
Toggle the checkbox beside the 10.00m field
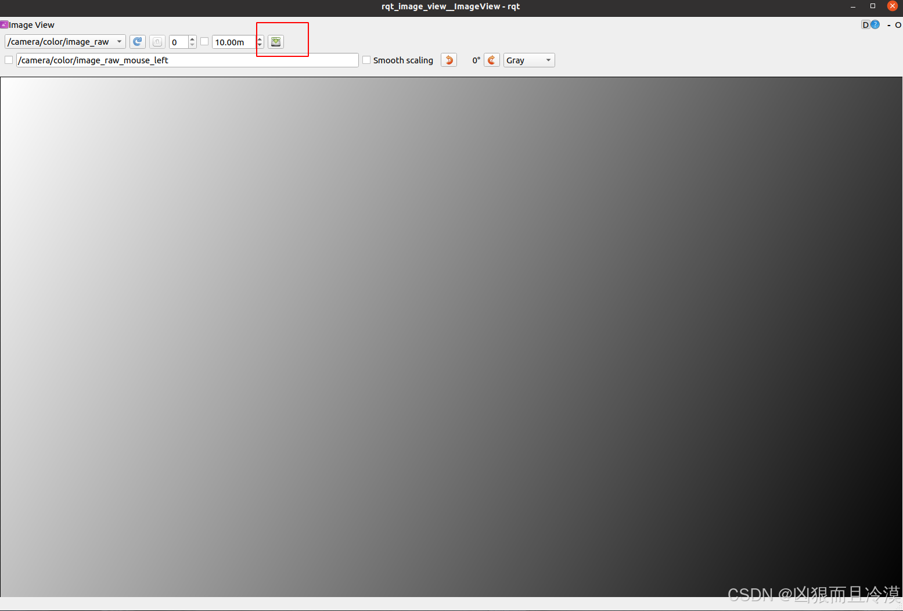(204, 41)
